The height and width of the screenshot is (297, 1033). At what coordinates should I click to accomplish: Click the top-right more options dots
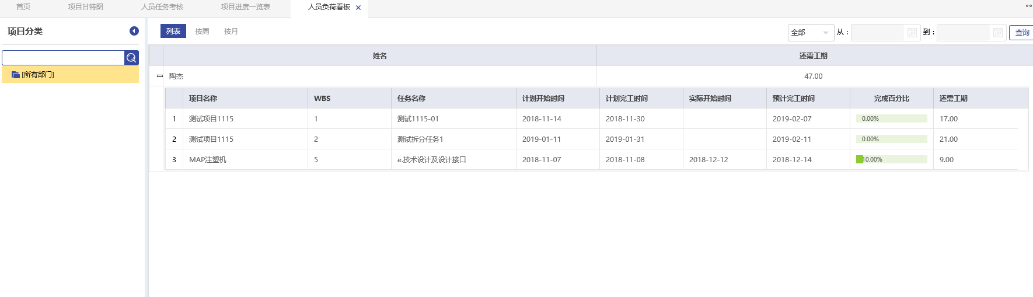pos(1028,6)
